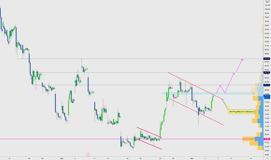Screen dimensions: 271x160
Task: Click the '14' date label on the time axis
Action: click(251, 158)
